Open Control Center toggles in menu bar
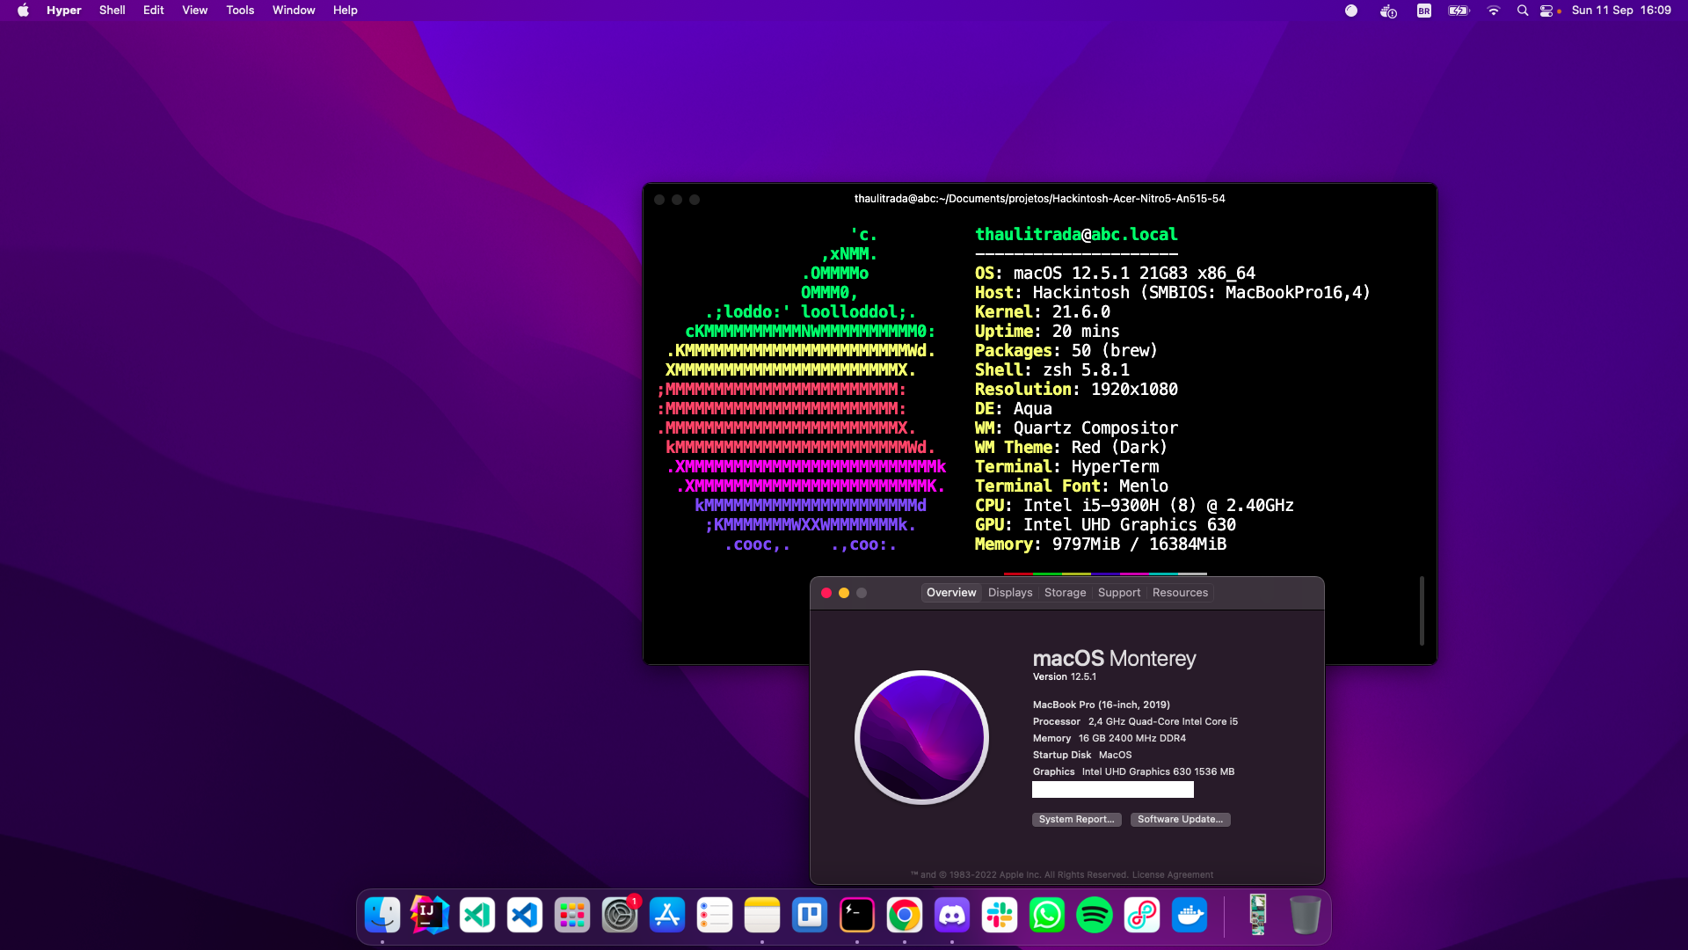Viewport: 1688px width, 950px height. pyautogui.click(x=1546, y=11)
